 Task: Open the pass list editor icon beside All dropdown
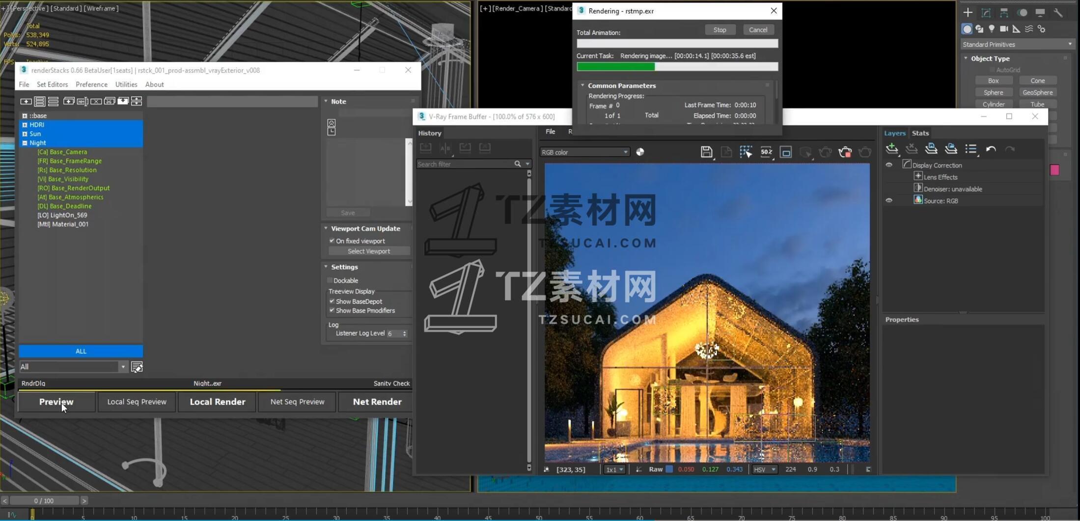tap(137, 367)
